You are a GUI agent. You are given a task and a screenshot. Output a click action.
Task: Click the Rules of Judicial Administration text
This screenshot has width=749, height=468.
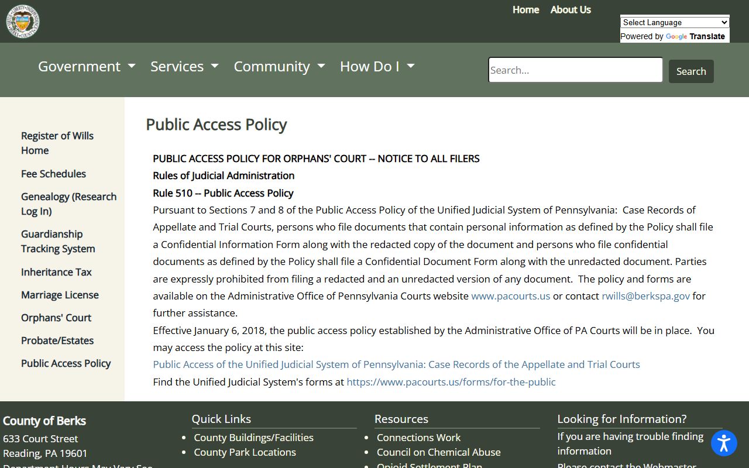[224, 175]
